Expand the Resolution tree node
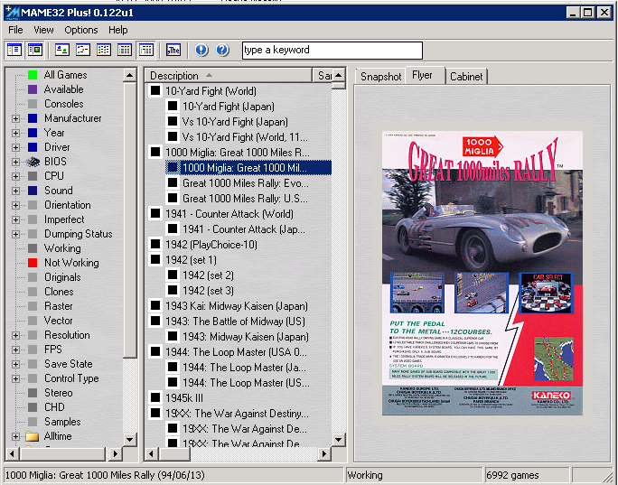618x485 pixels. pos(15,335)
